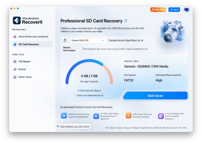Open Other Tools menu item
The width and height of the screenshot is (202, 144).
[x=32, y=77]
